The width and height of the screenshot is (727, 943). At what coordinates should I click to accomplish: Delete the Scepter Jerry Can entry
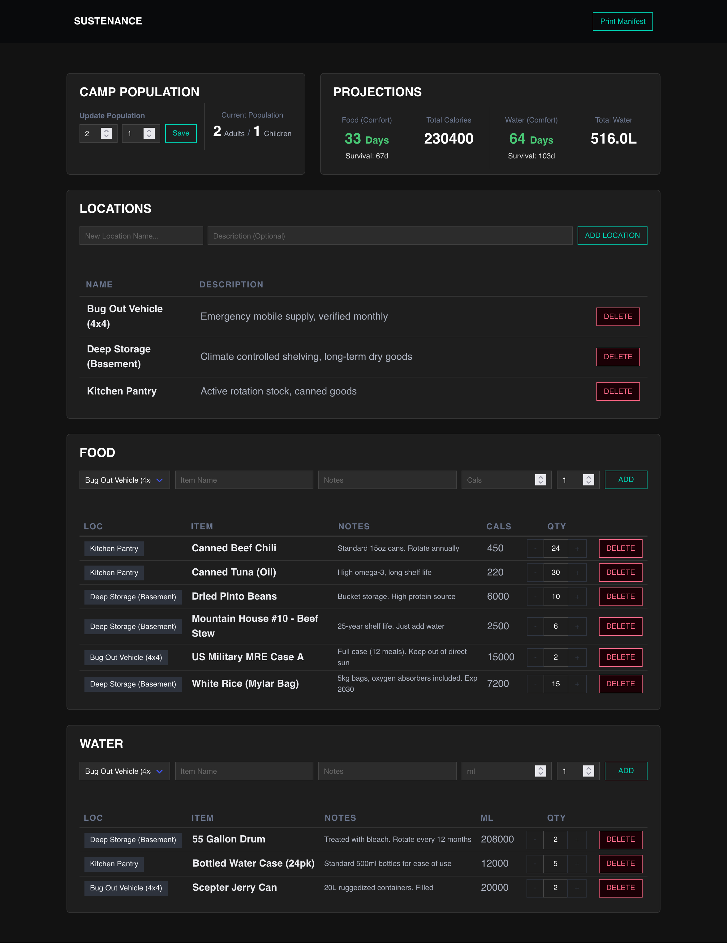pos(620,888)
